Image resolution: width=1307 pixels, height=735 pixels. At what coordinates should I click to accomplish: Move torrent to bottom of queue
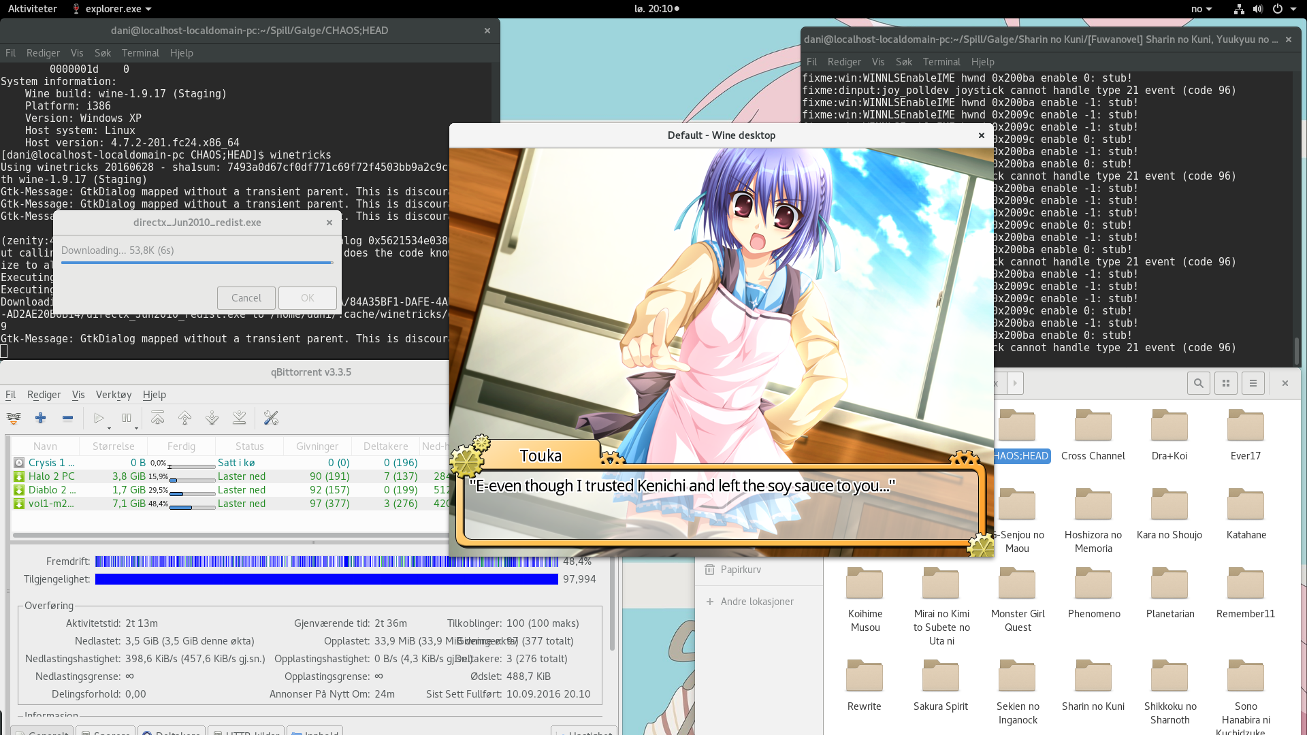(239, 418)
